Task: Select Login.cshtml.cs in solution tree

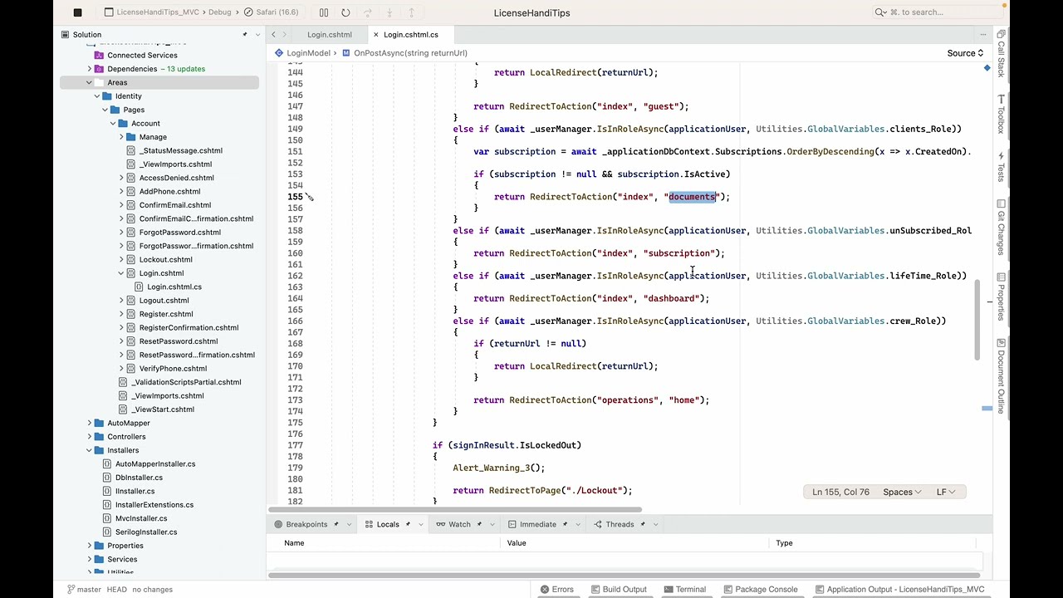Action: 174,287
